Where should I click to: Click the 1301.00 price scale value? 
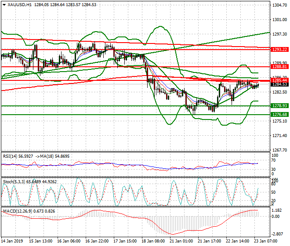tap(279, 20)
